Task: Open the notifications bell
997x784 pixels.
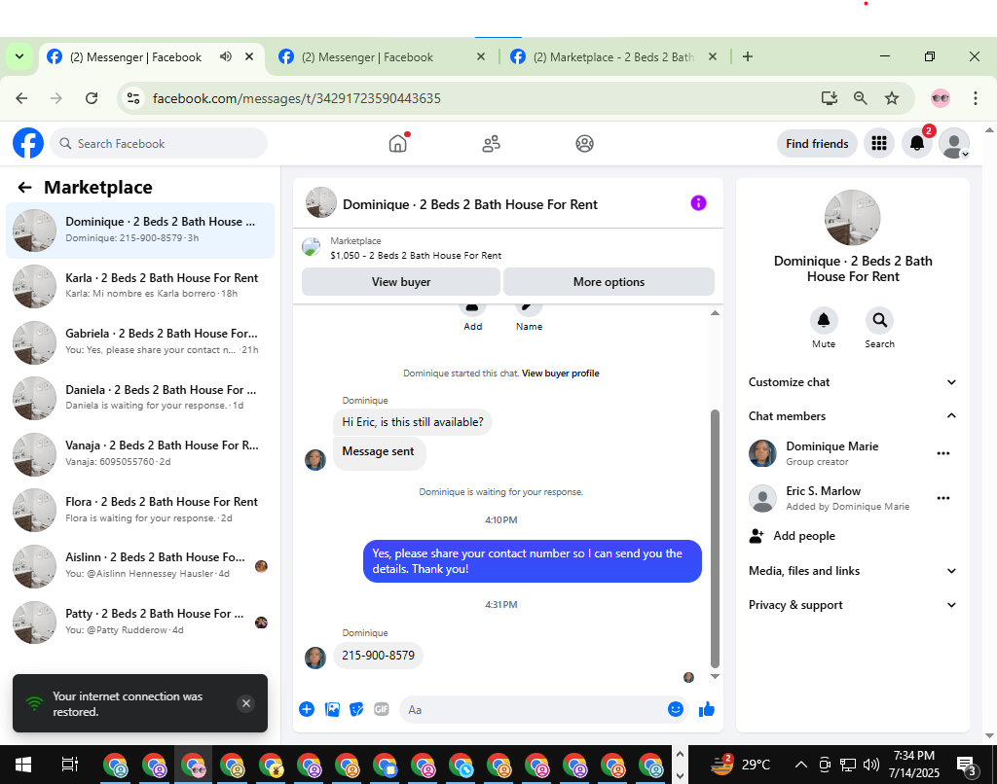Action: (x=917, y=144)
